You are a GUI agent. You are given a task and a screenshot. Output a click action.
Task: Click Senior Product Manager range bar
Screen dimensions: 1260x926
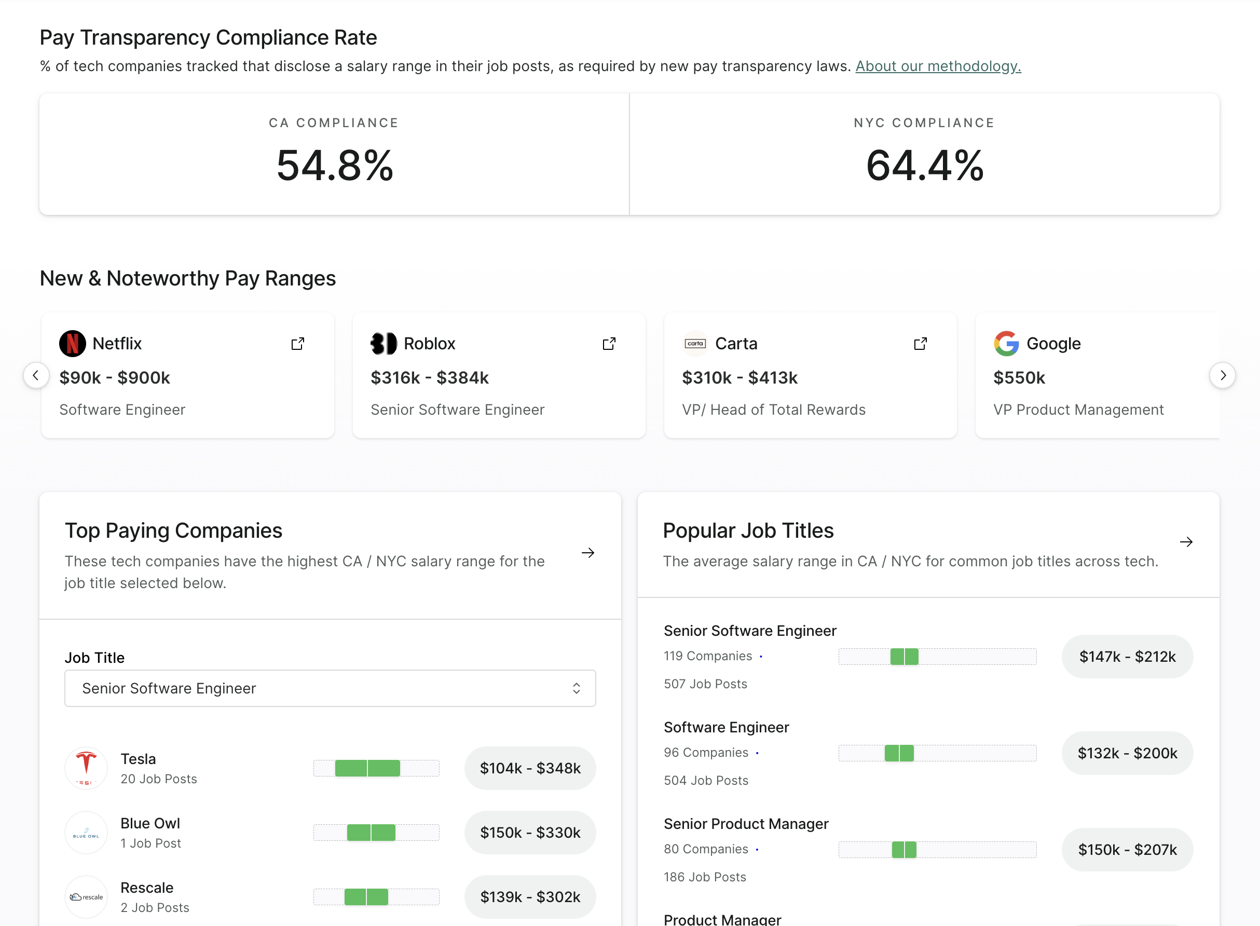[937, 850]
